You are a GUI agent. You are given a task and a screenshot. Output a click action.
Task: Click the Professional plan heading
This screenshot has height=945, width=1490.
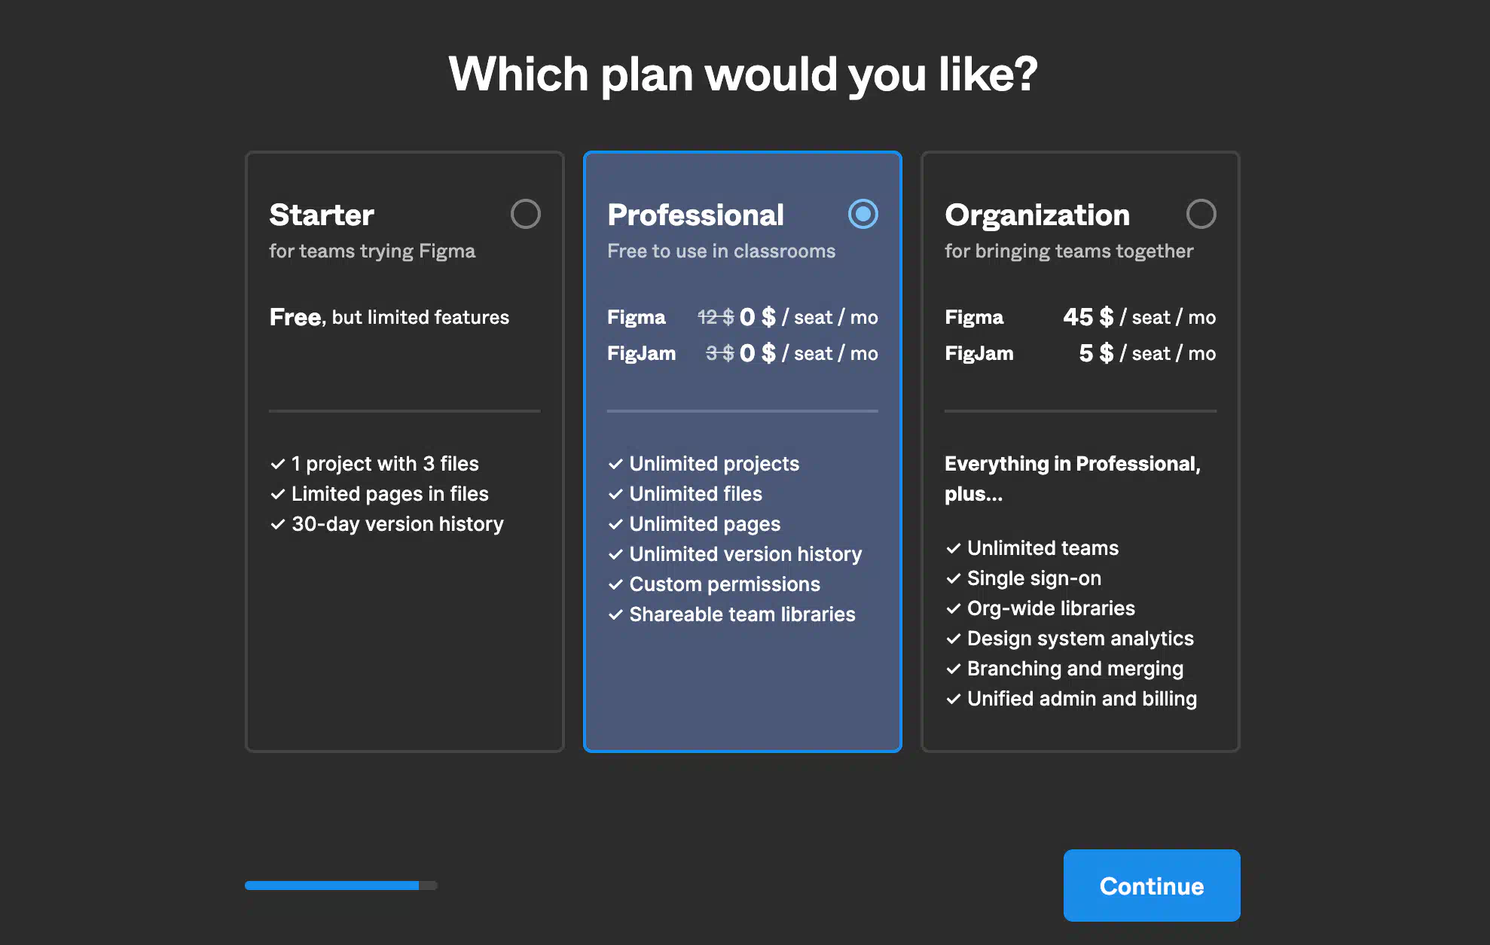pos(695,215)
